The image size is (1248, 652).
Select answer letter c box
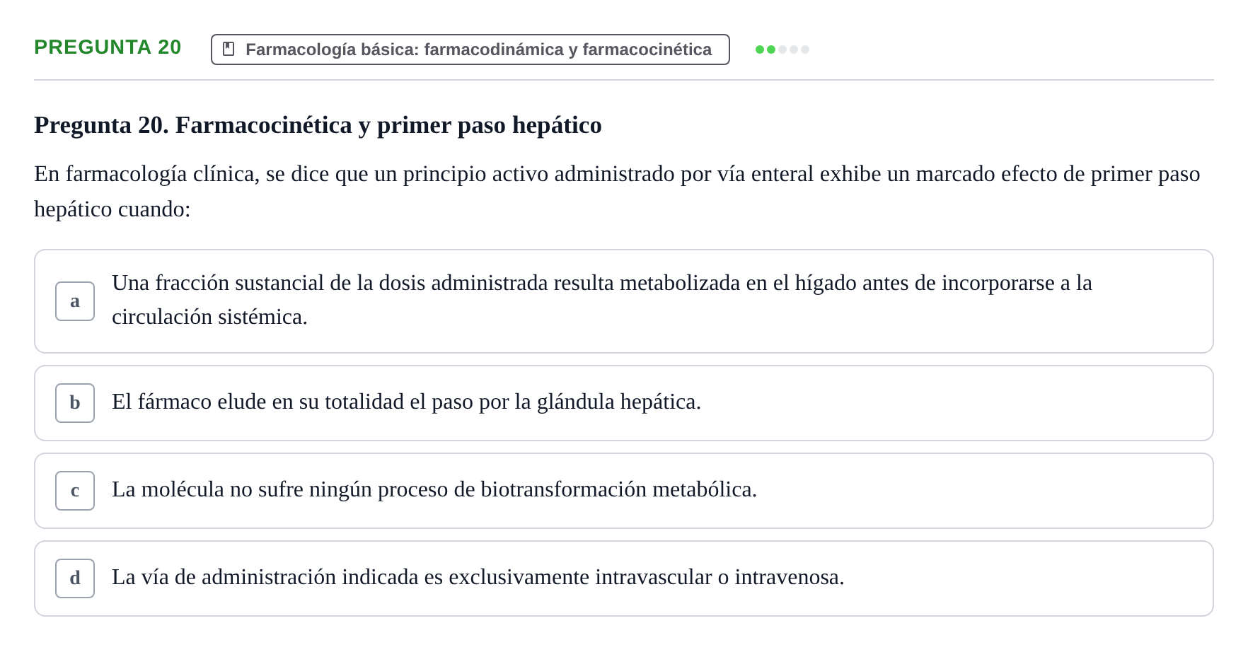click(x=75, y=491)
